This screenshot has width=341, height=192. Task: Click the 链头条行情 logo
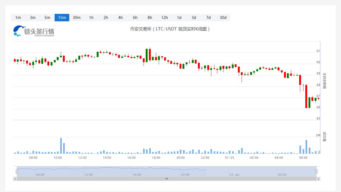34,31
